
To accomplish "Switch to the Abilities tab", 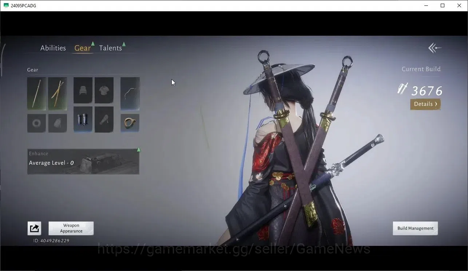I will click(x=53, y=48).
